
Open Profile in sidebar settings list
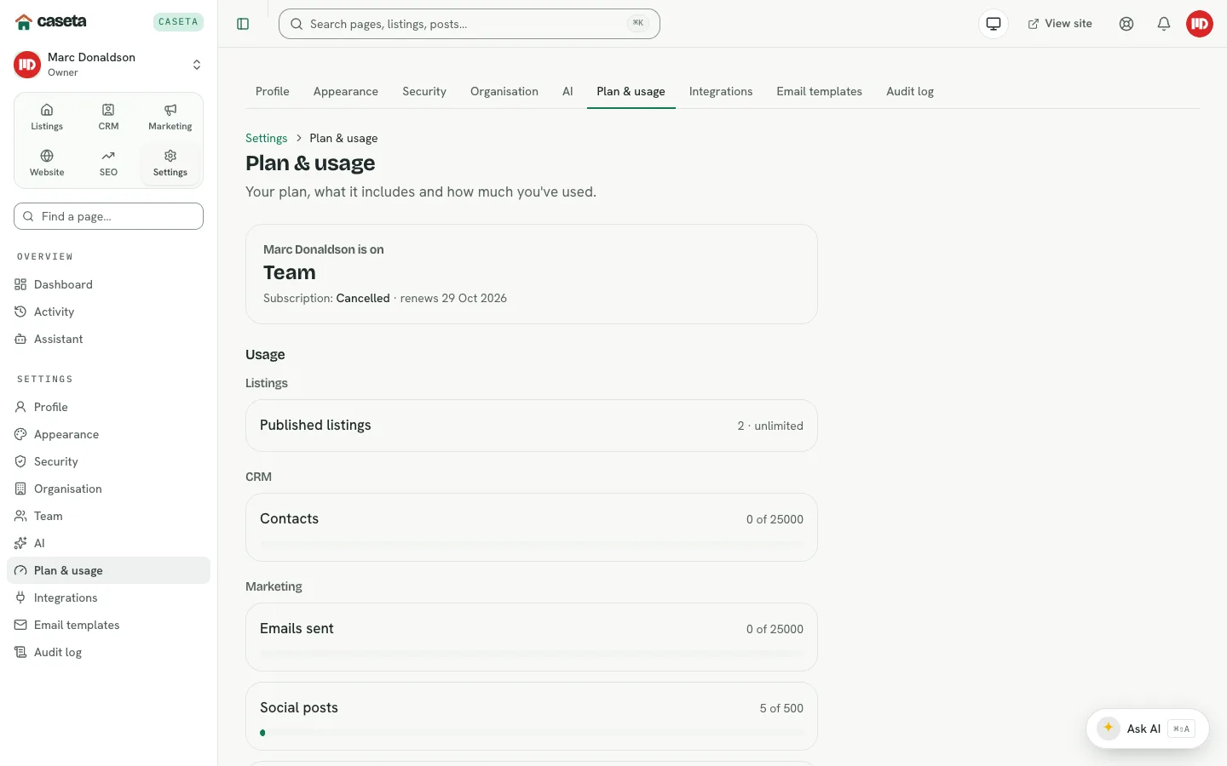109,407
